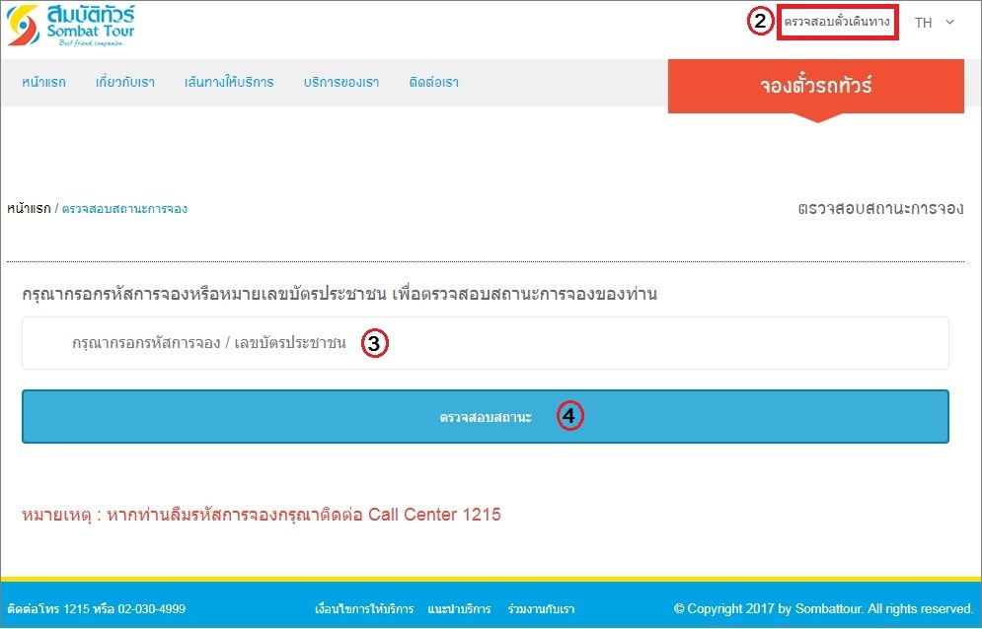Go to หน้าแรก in the navigation bar
Screen dimensions: 982x629
coord(43,82)
